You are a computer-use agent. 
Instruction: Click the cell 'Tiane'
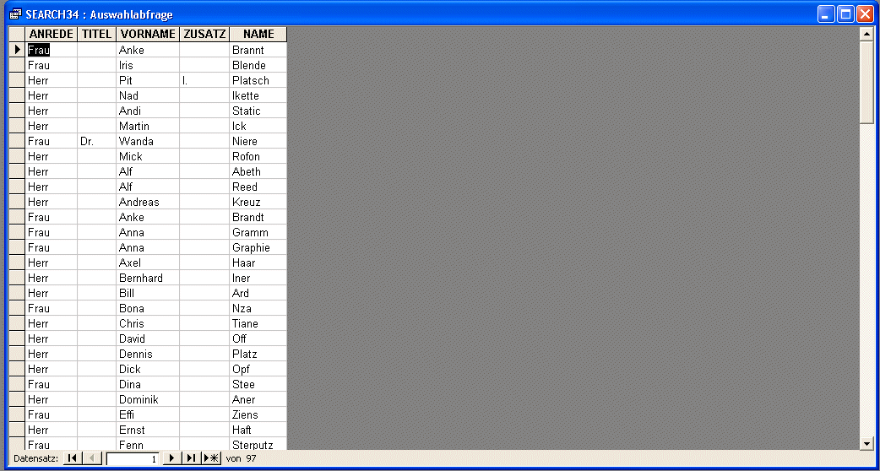click(258, 323)
